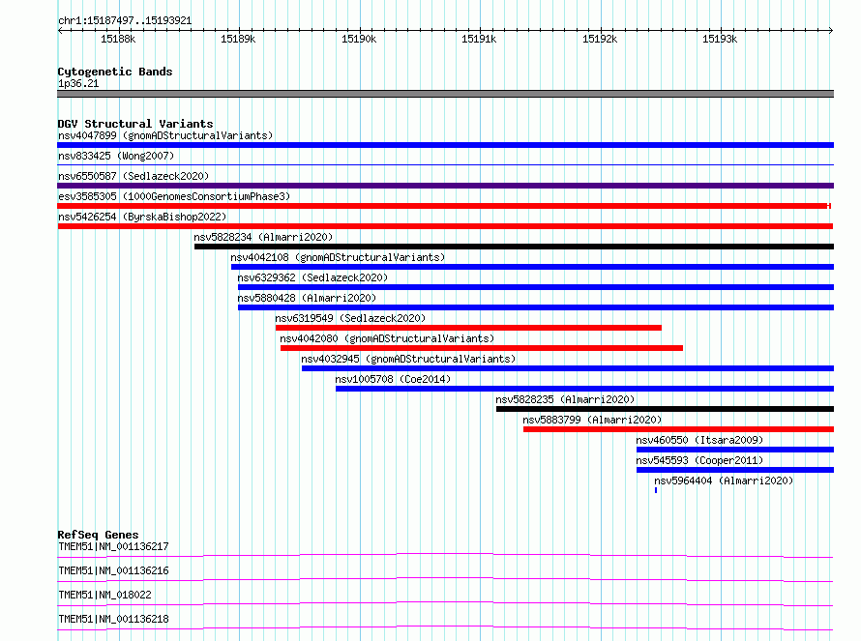Screen dimensions: 861x641
Task: Click the ruler's left arrowhead
Action: tap(60, 30)
